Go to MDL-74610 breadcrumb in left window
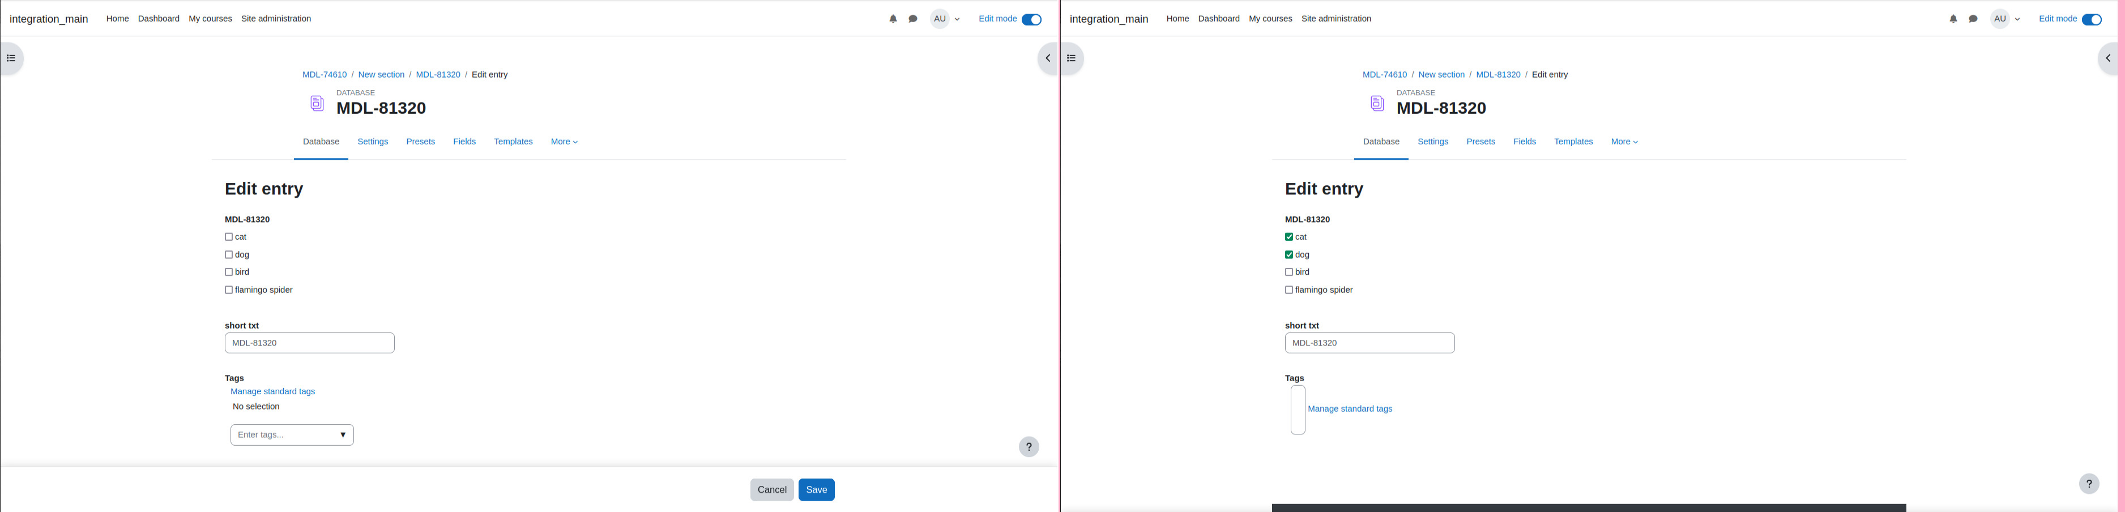Image resolution: width=2125 pixels, height=512 pixels. coord(324,75)
